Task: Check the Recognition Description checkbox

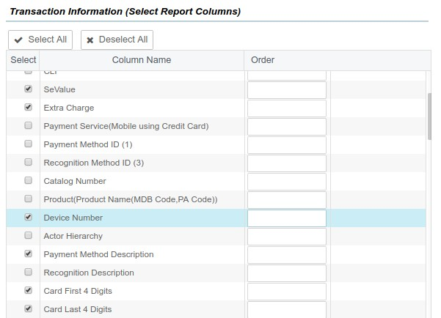Action: (x=28, y=272)
